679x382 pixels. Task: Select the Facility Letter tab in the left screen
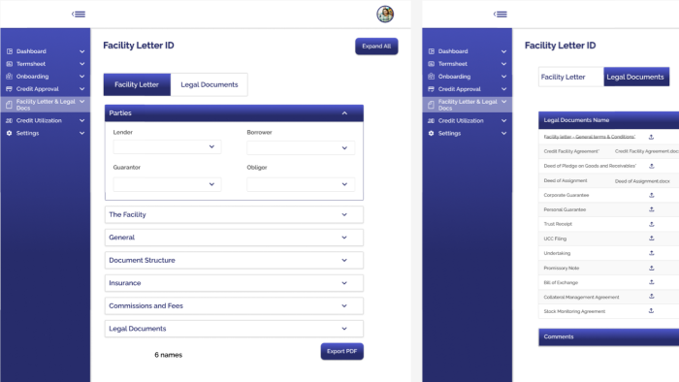point(137,84)
